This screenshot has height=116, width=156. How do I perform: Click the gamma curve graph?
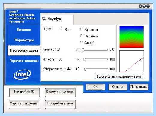pos(132,61)
